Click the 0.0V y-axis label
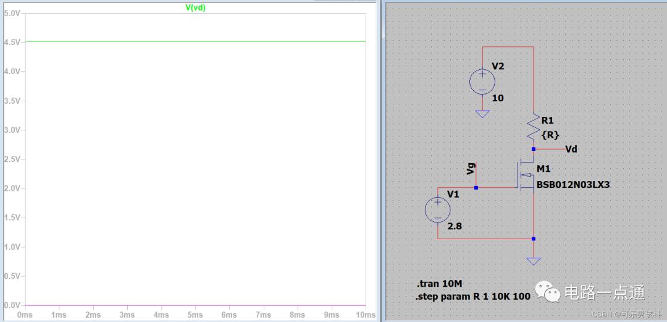Image resolution: width=667 pixels, height=322 pixels. point(12,305)
